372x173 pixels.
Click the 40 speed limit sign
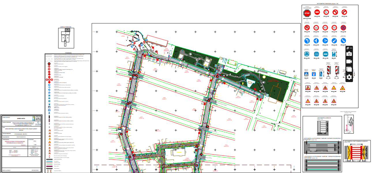pyautogui.click(x=325, y=28)
